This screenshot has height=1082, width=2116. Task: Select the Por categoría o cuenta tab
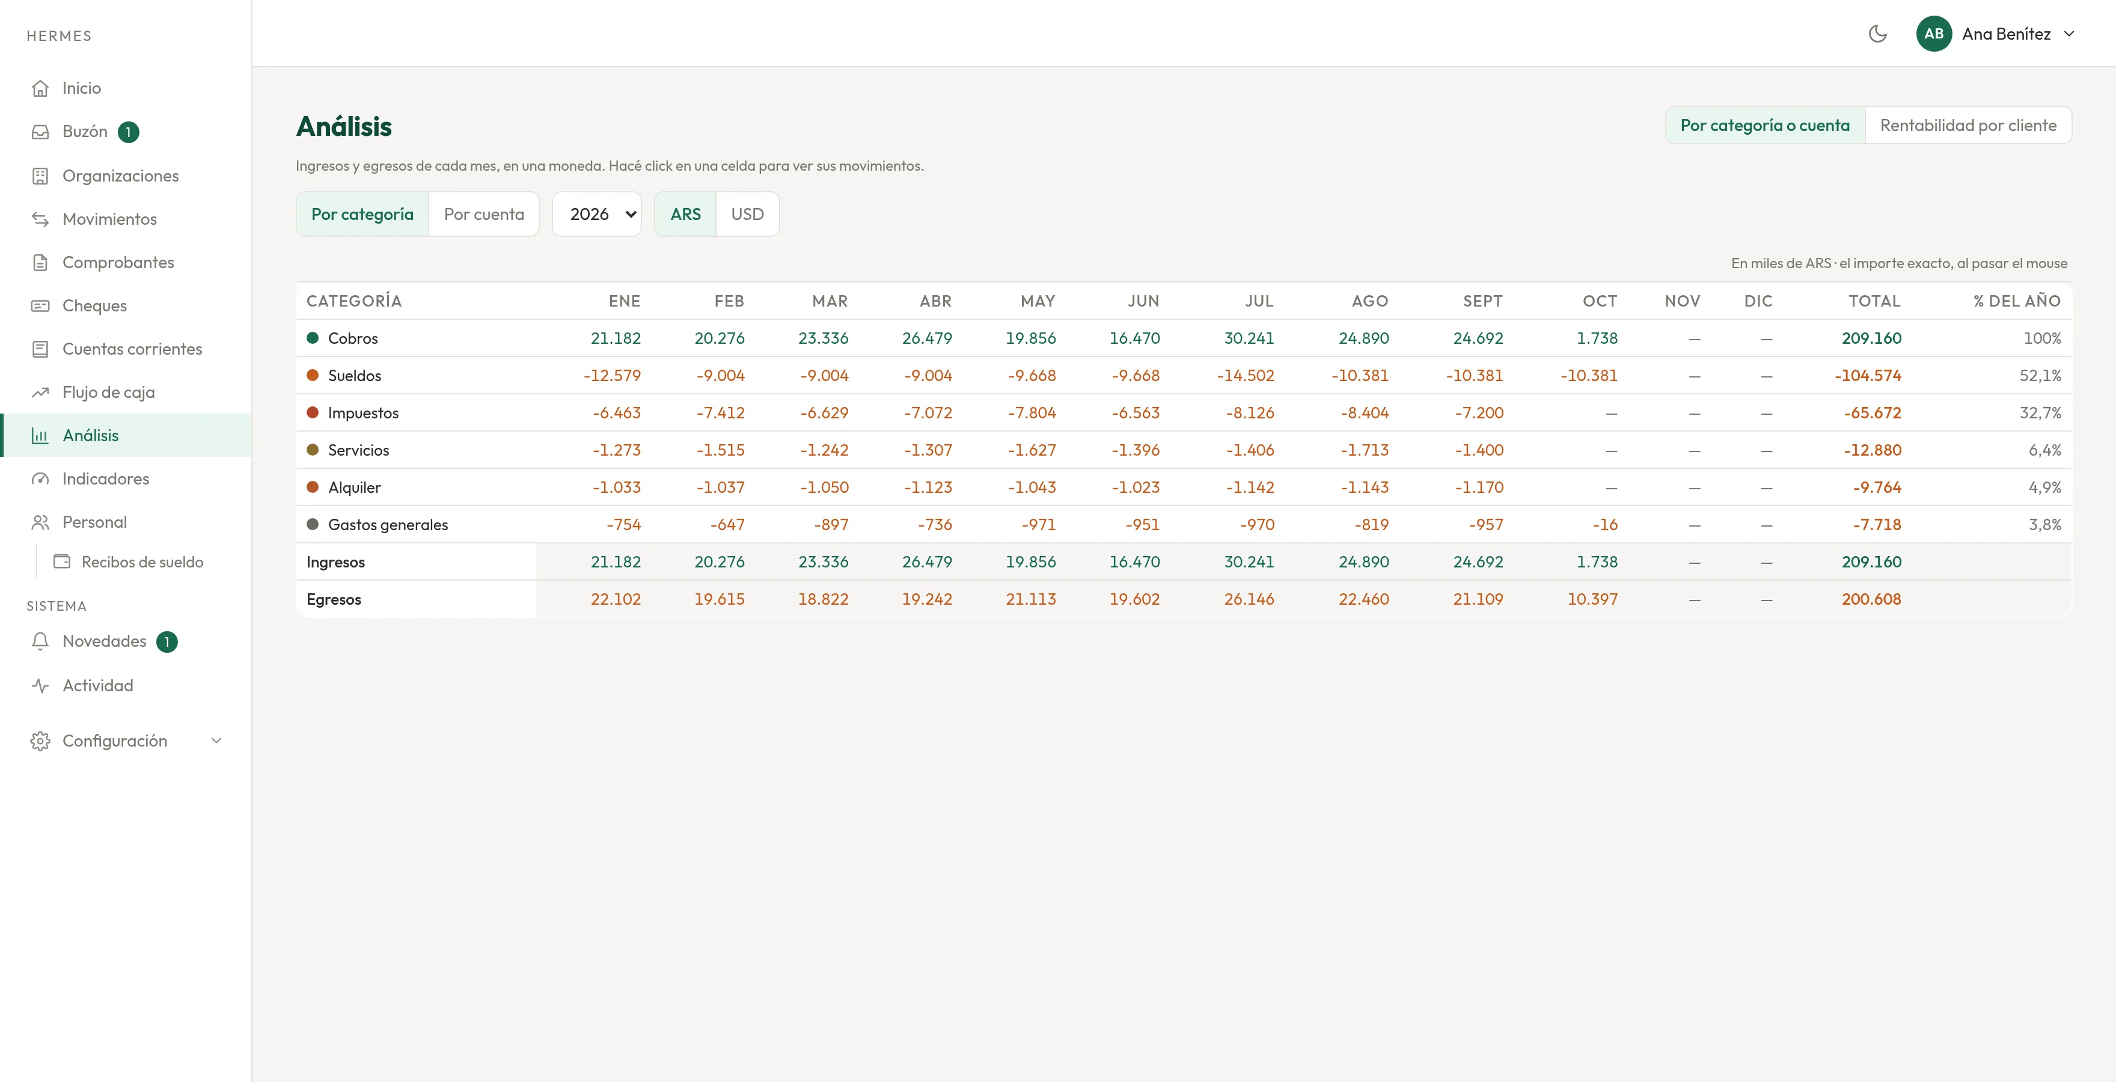[x=1764, y=125]
